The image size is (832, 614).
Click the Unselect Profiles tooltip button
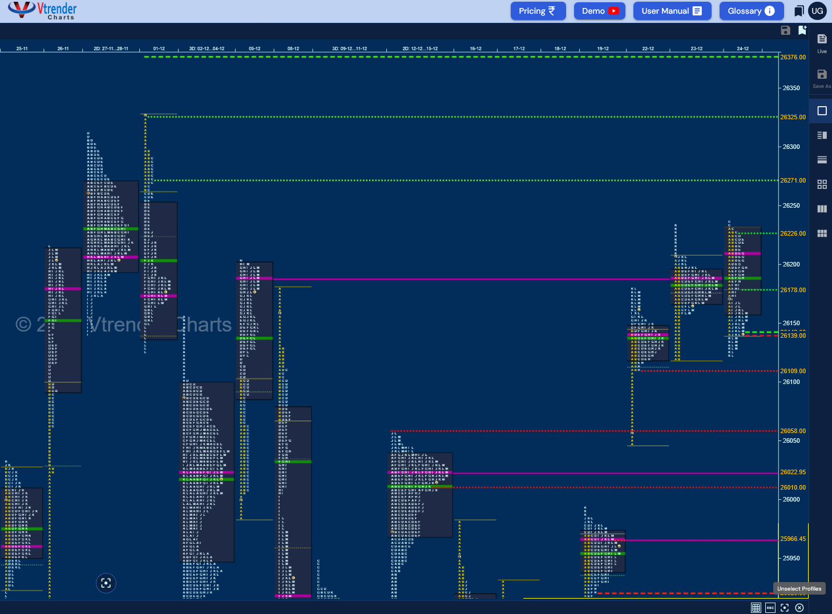799,588
